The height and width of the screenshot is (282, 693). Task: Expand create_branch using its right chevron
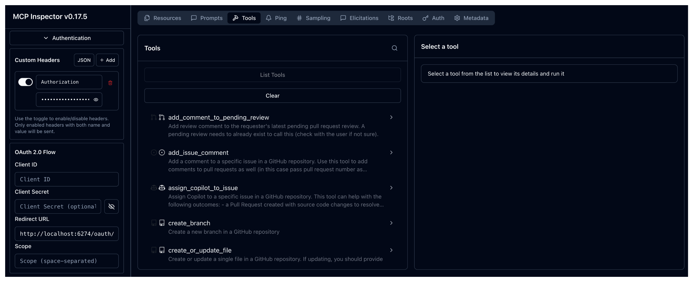click(x=391, y=223)
